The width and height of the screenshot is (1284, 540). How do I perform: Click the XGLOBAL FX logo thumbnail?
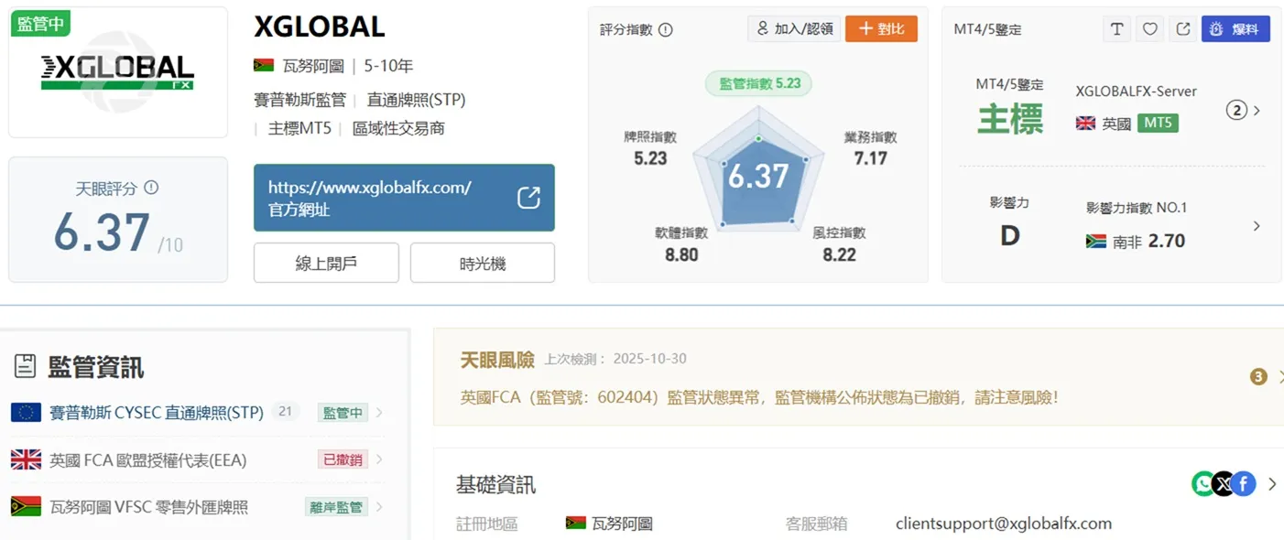[x=118, y=72]
